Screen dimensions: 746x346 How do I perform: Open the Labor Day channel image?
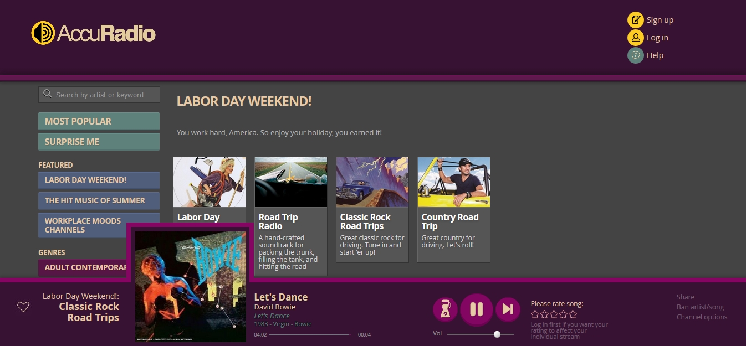coord(210,182)
